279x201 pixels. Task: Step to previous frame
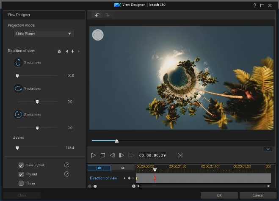pos(112,155)
